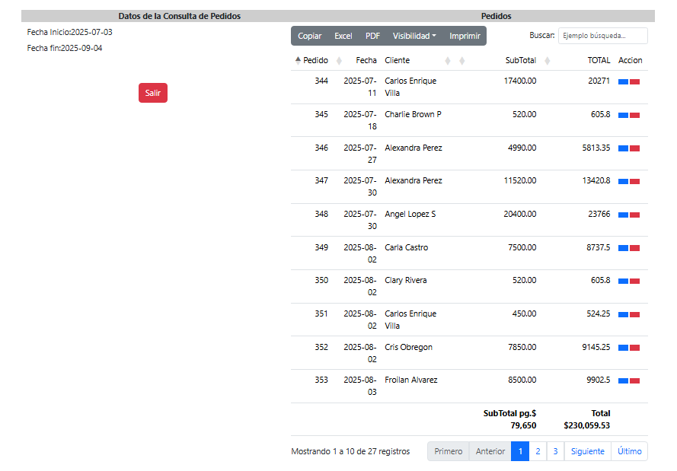
Task: Sort the table by SubTotal header
Action: (x=520, y=60)
